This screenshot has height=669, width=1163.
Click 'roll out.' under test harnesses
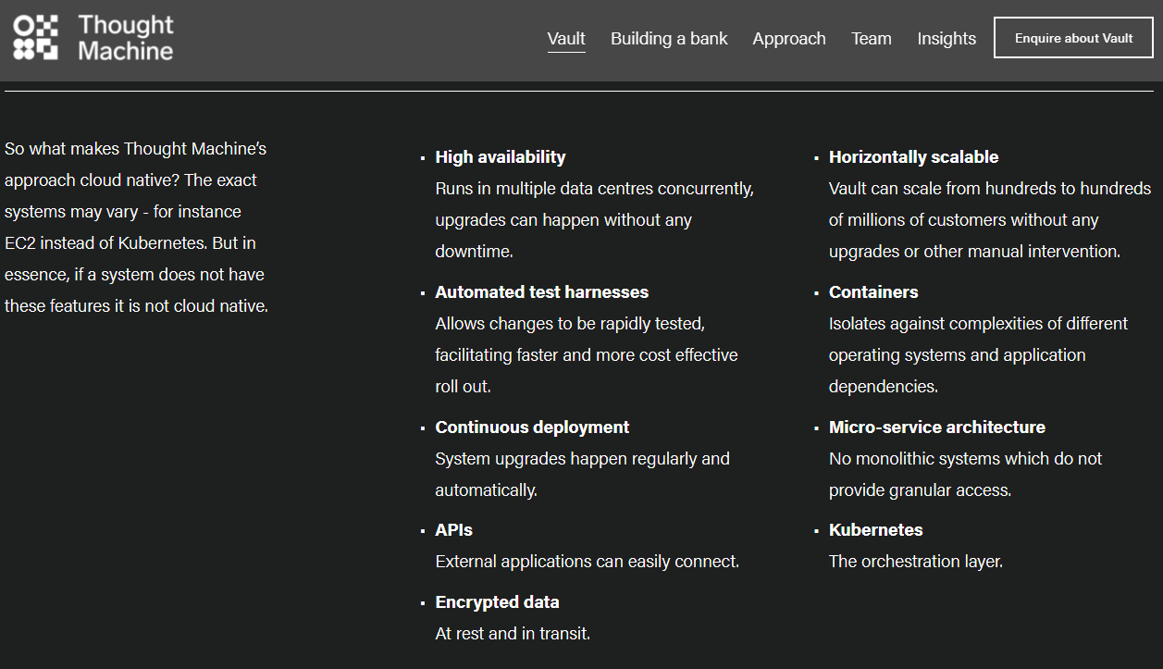click(x=463, y=387)
